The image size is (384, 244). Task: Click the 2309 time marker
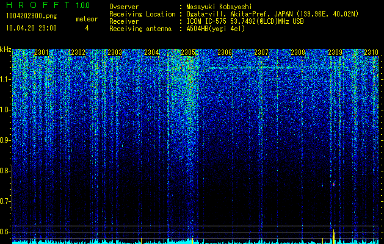tap(335, 52)
